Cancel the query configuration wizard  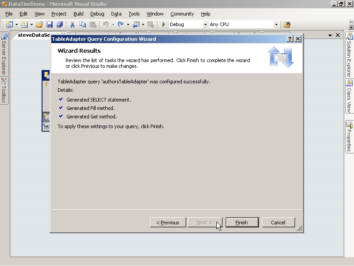(278, 223)
